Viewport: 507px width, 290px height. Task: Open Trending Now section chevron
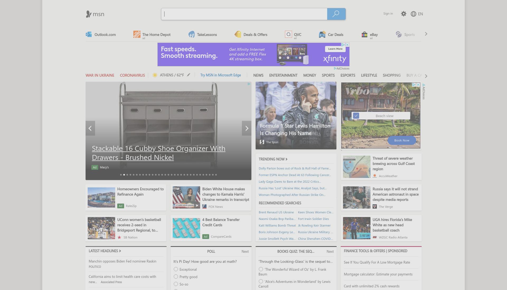(287, 159)
